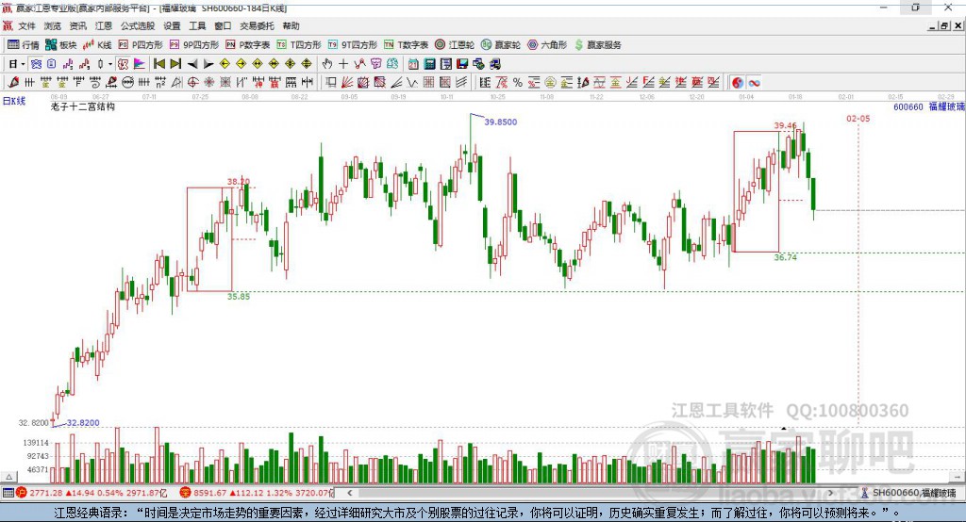Open the 浏览 menu
This screenshot has width=966, height=522.
(x=53, y=25)
